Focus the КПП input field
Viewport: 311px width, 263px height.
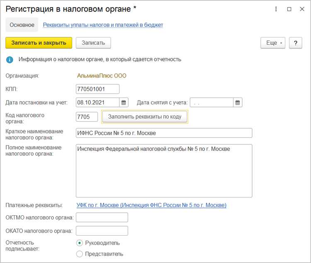tap(97, 89)
